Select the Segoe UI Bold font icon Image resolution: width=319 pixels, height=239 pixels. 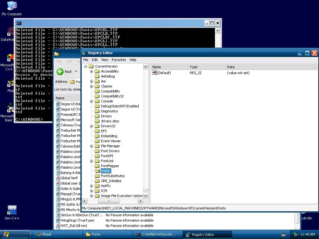point(58,104)
